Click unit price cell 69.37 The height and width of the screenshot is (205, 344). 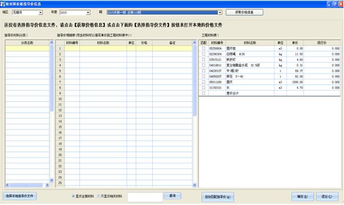(295, 71)
